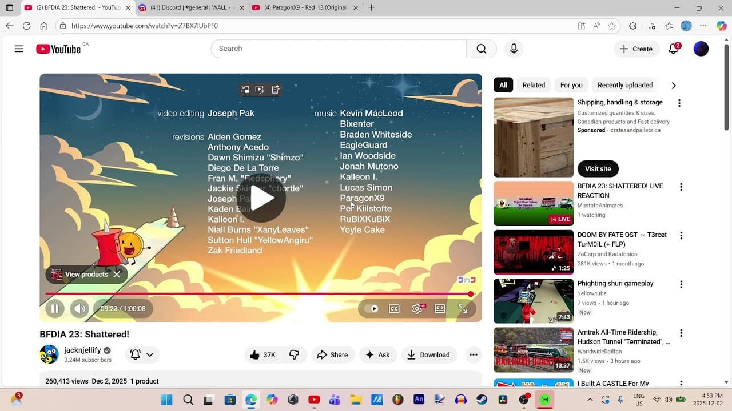Close the View products overlay

(117, 274)
